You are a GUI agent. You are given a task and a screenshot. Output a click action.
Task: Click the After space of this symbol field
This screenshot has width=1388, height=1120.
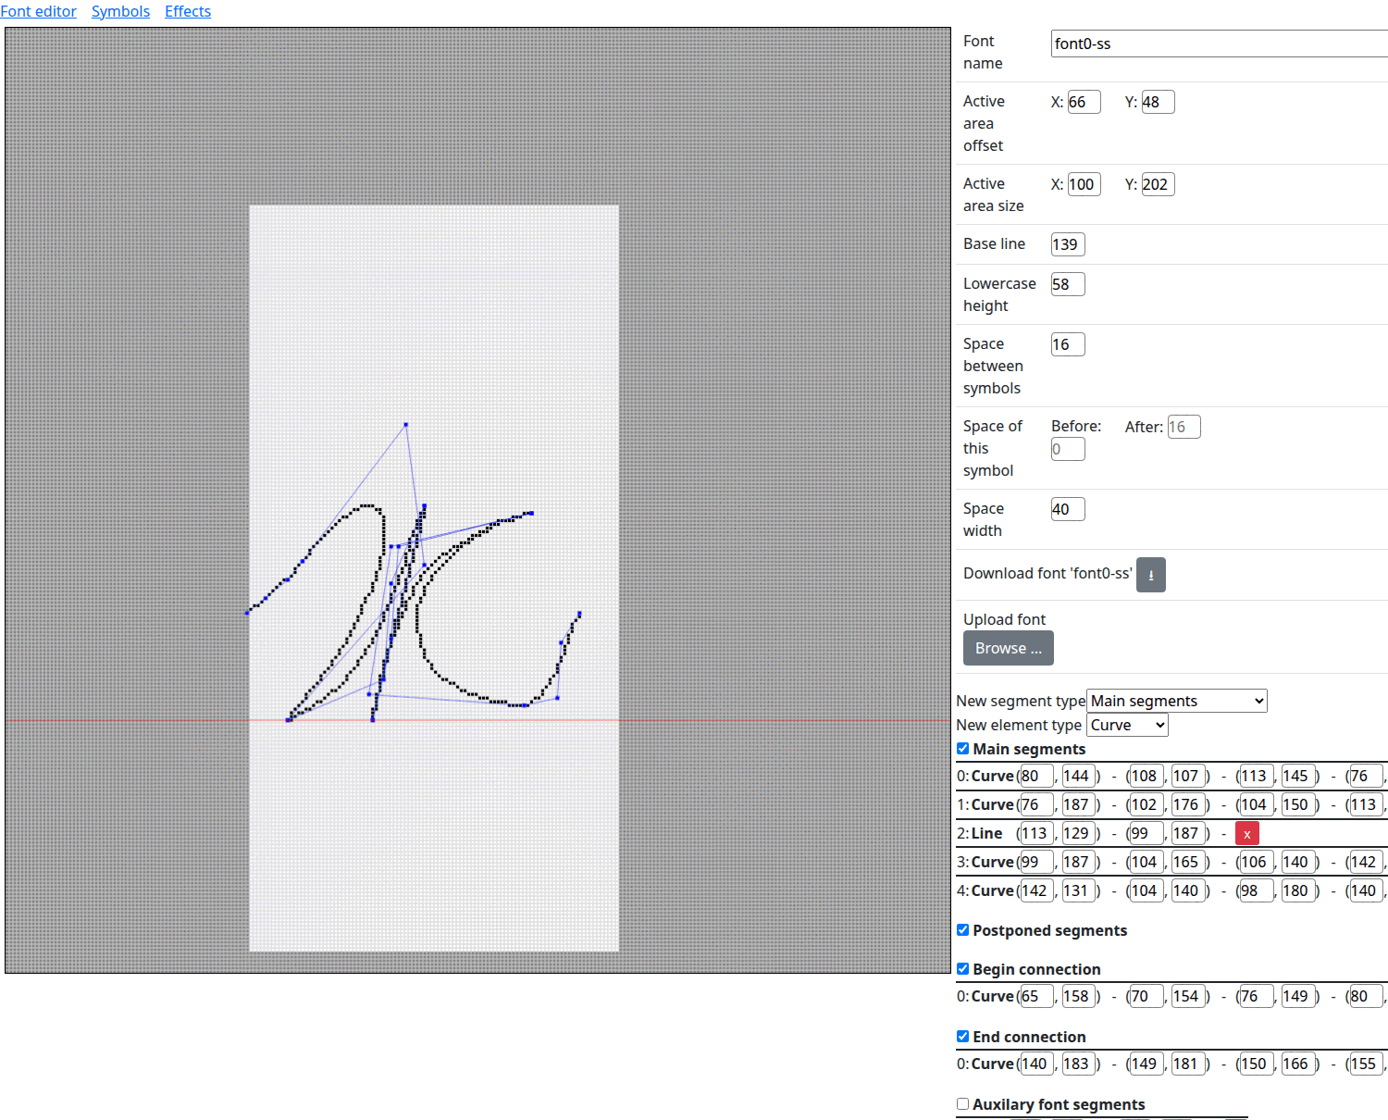[x=1184, y=427]
